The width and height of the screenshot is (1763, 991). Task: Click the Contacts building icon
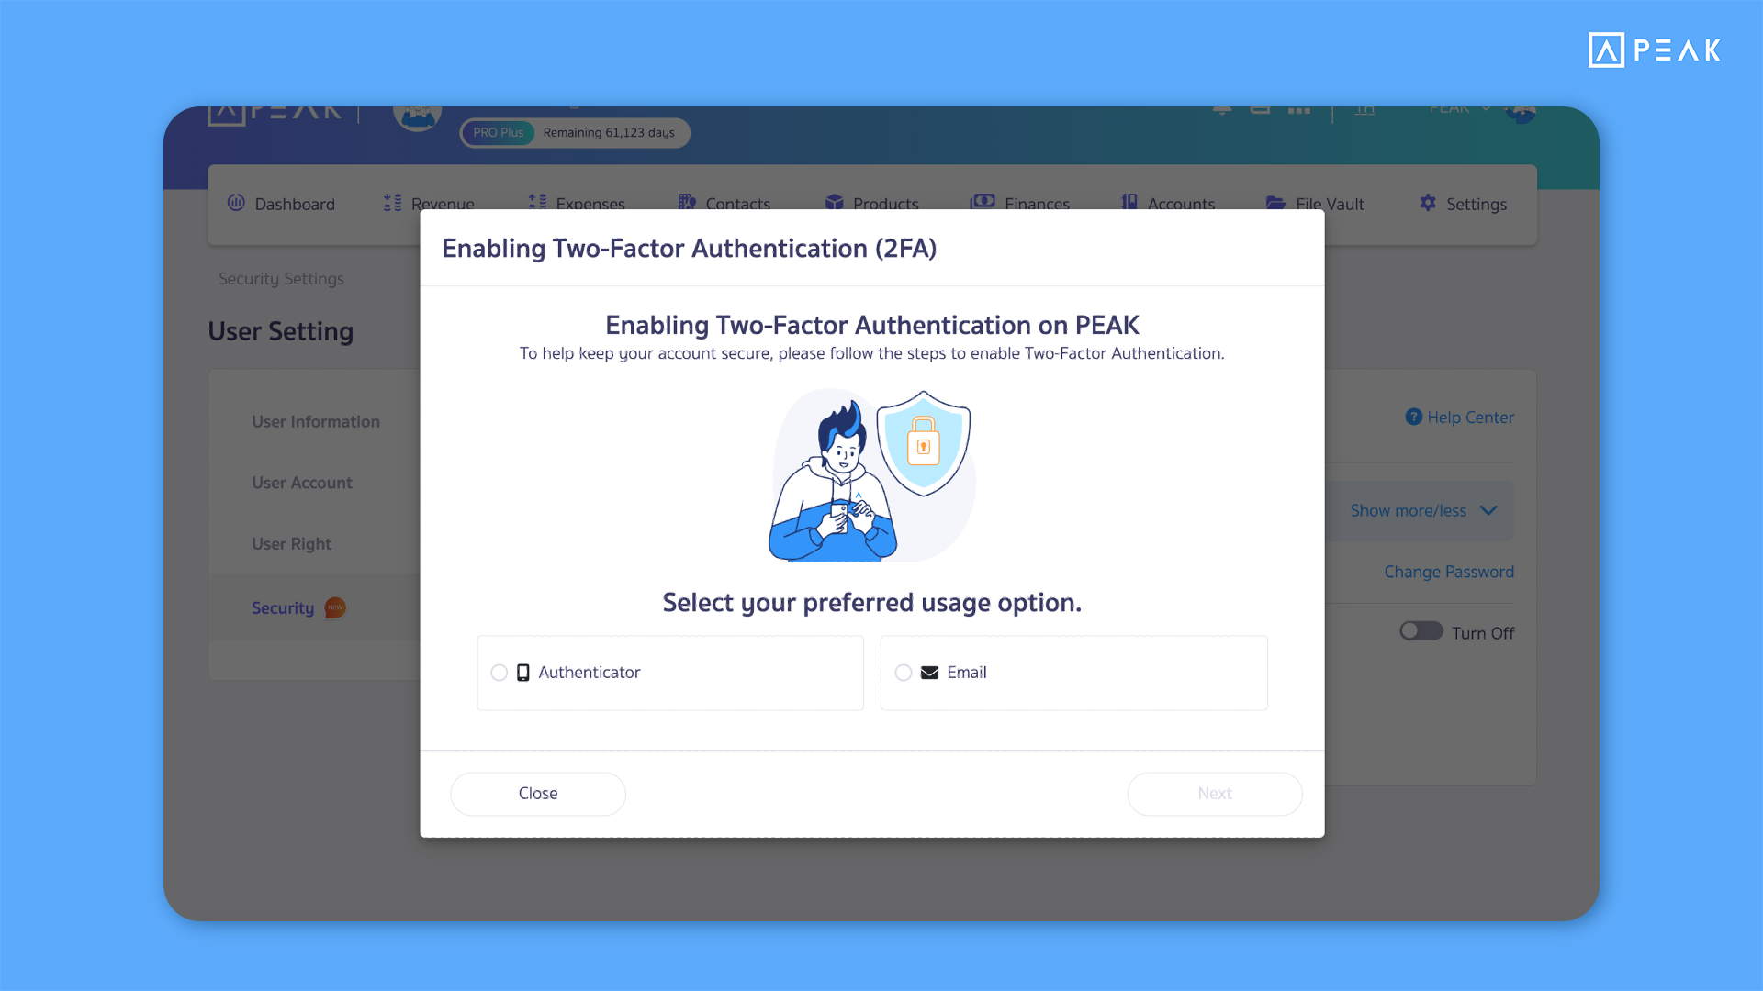[687, 203]
